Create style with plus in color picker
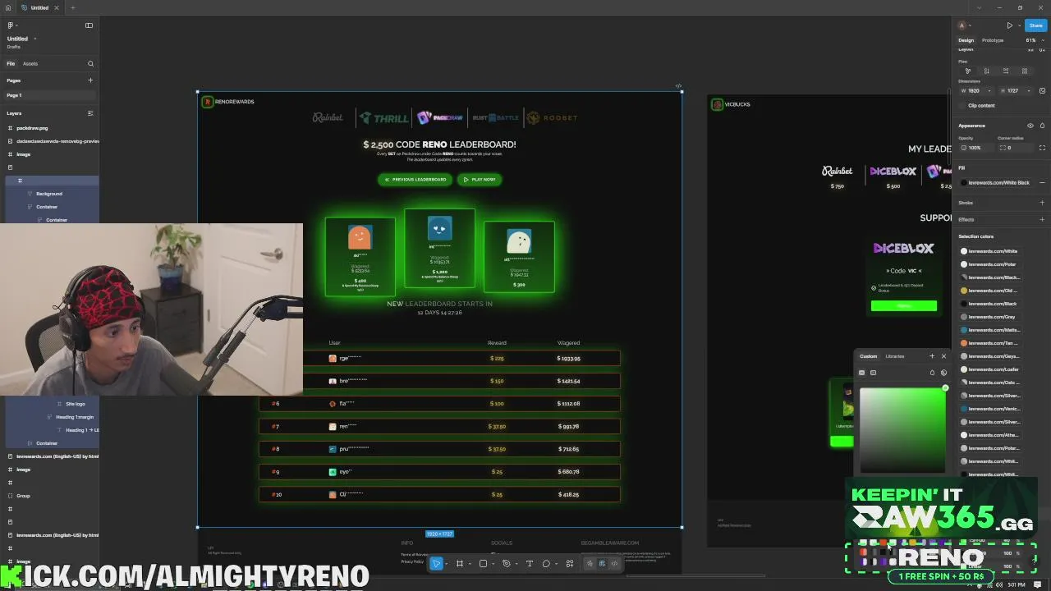Image resolution: width=1051 pixels, height=591 pixels. click(932, 356)
